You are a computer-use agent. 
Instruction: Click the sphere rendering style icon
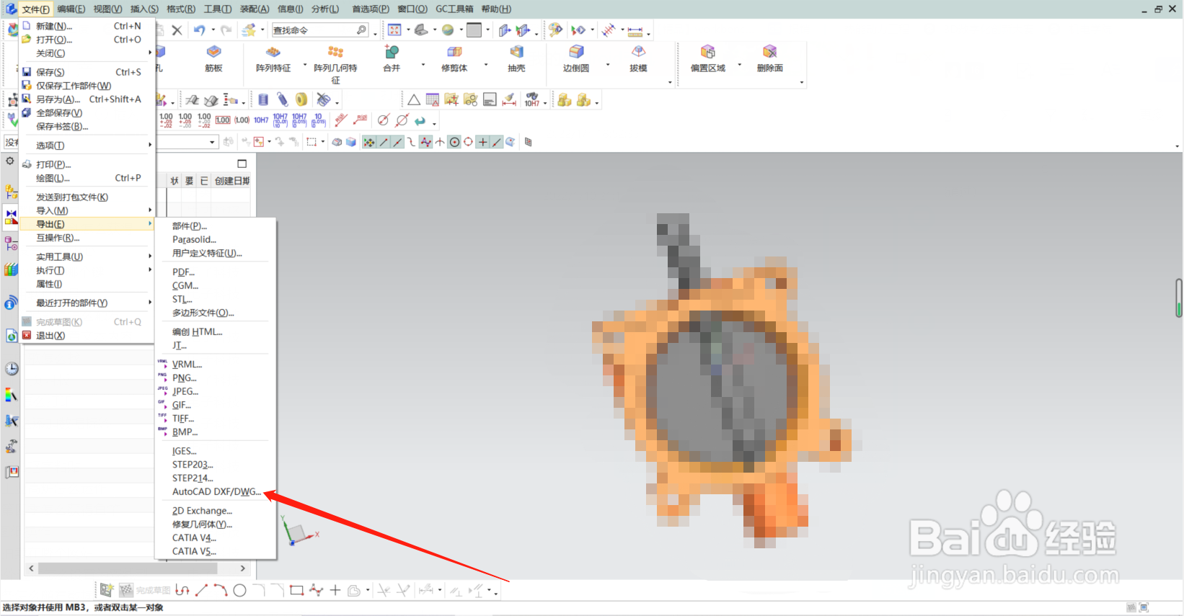coord(448,30)
